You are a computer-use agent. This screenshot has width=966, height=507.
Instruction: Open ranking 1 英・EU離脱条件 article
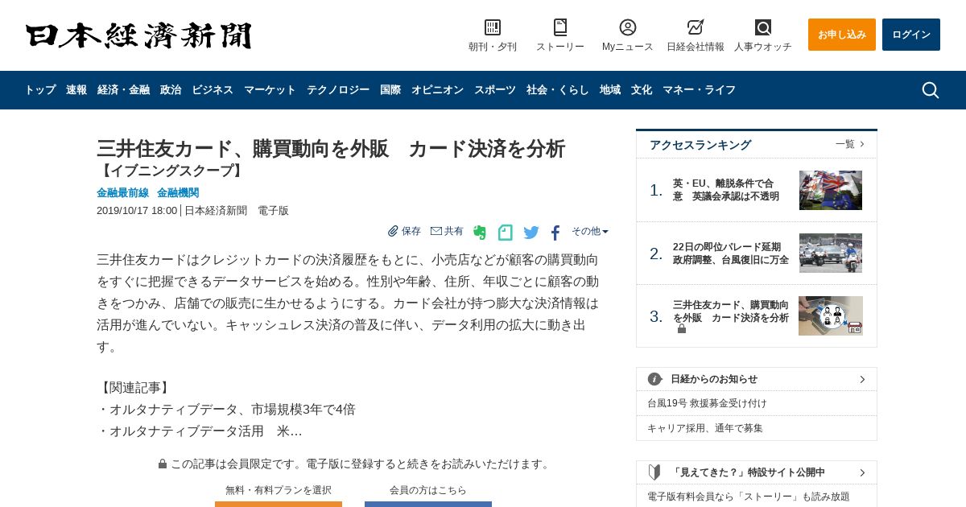coord(727,190)
